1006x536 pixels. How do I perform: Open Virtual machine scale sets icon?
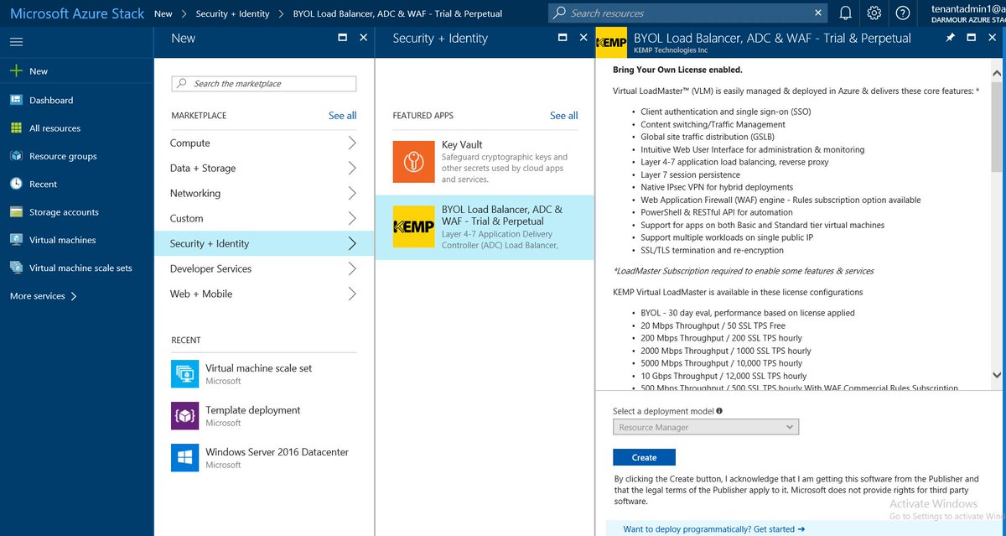pyautogui.click(x=16, y=268)
